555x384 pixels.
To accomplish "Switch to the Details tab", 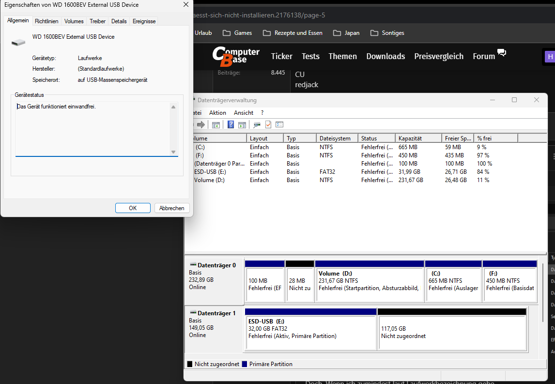I will click(119, 21).
